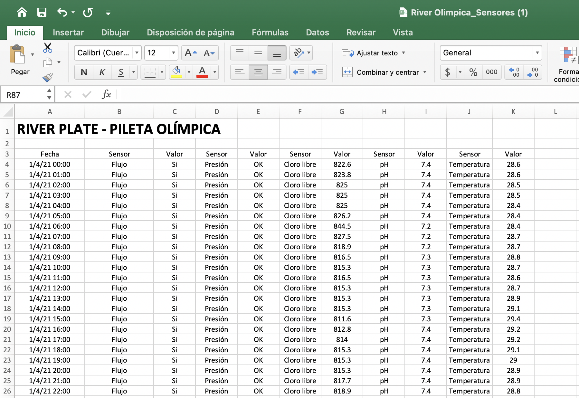Screen dimensions: 579x398
Task: Open the undo history dropdown arrow
Action: click(x=73, y=13)
